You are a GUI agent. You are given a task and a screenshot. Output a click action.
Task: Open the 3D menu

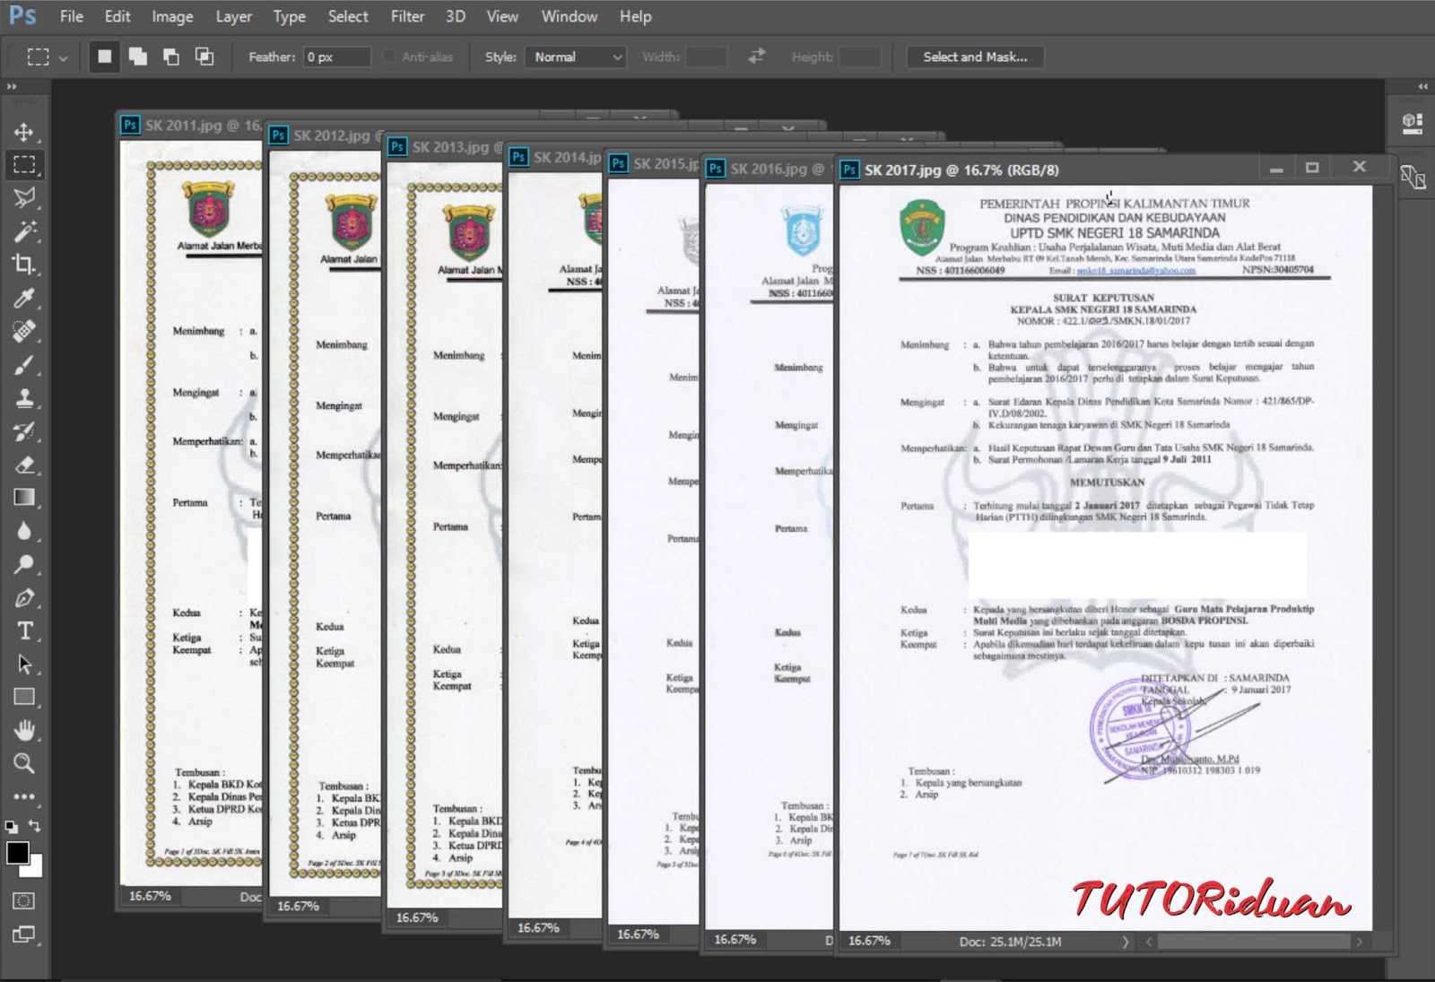point(456,16)
